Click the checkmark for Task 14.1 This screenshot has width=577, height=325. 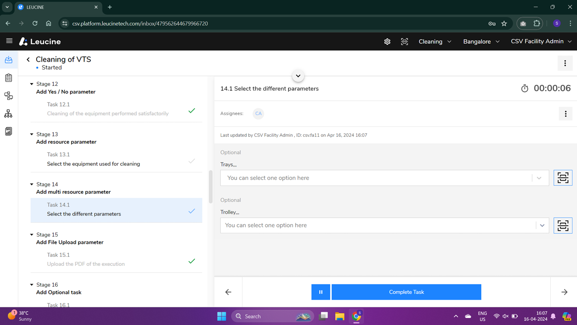pos(192,211)
